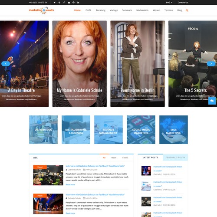This screenshot has width=217, height=217.
Task: Open third sidebar post dark thumbnail
Action: (x=146, y=201)
